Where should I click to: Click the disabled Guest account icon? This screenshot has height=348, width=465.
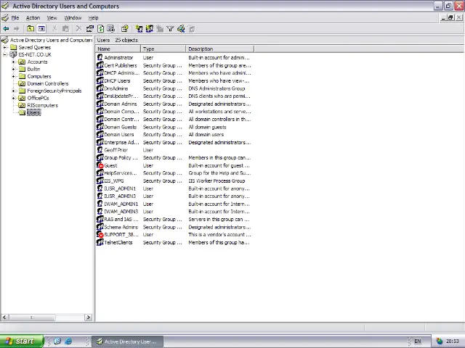(100, 165)
